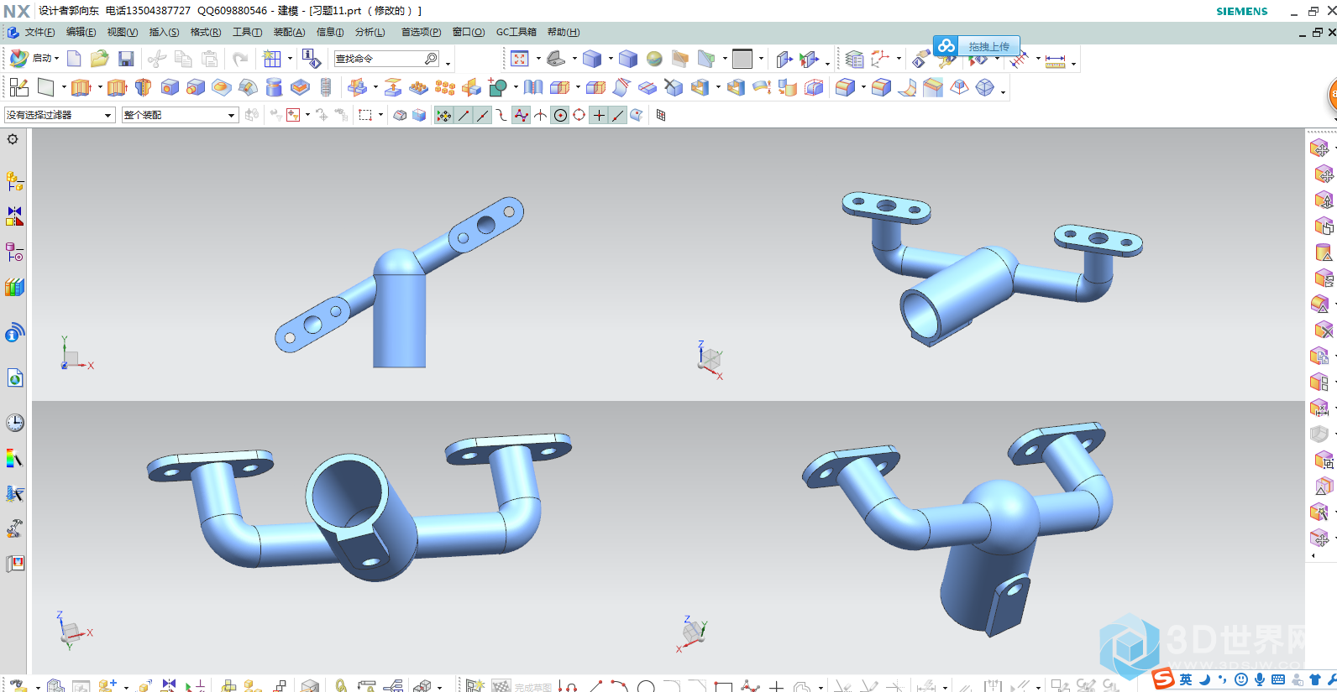Save the part with the floppy disk icon
The height and width of the screenshot is (692, 1337).
coord(126,59)
